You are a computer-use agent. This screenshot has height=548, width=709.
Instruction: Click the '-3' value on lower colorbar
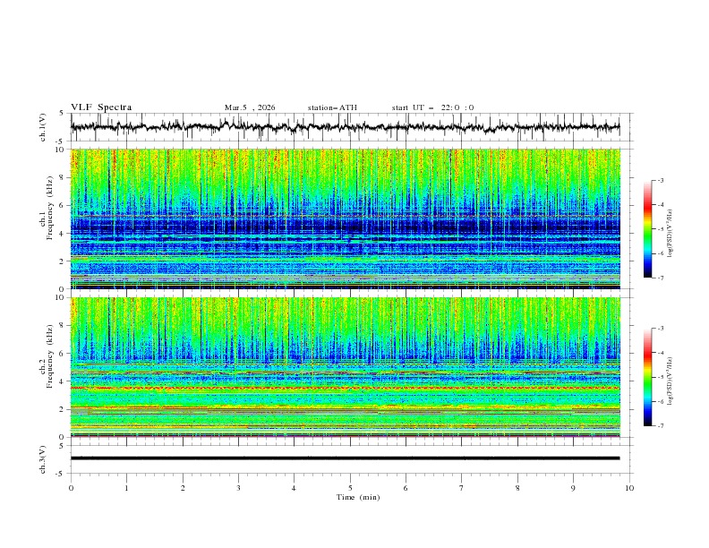pos(660,329)
